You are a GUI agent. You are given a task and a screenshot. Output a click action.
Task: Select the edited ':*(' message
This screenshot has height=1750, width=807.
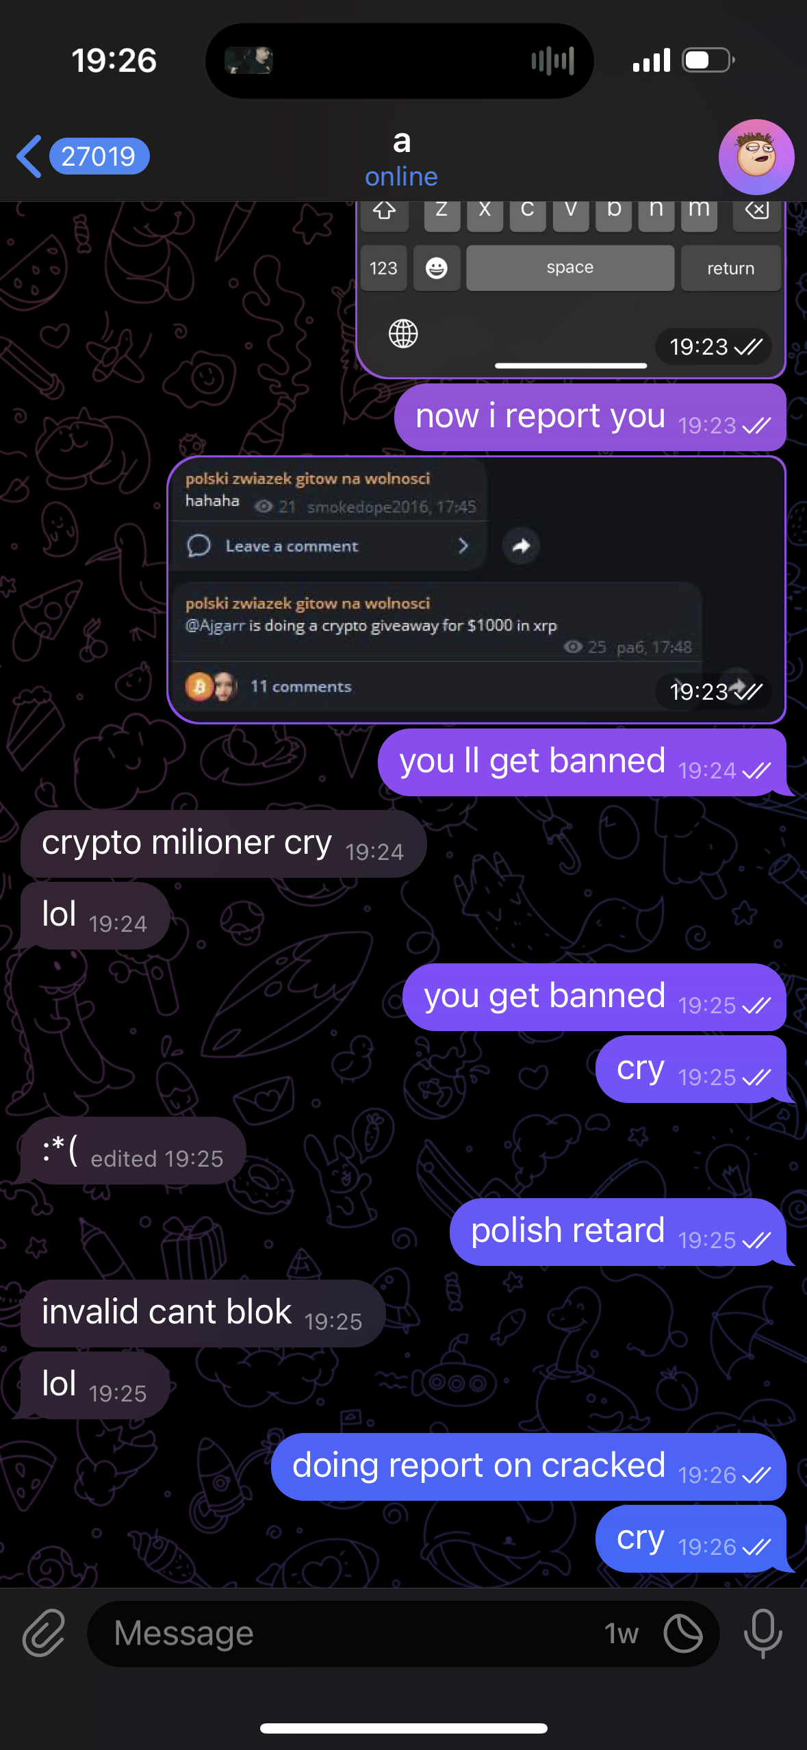point(133,1150)
